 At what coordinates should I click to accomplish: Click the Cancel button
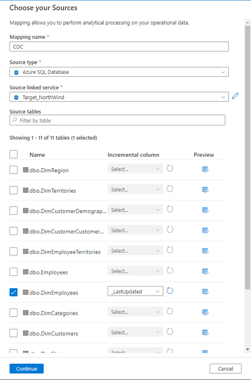225,369
